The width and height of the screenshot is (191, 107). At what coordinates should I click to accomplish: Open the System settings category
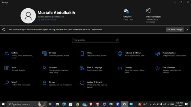[19, 55]
